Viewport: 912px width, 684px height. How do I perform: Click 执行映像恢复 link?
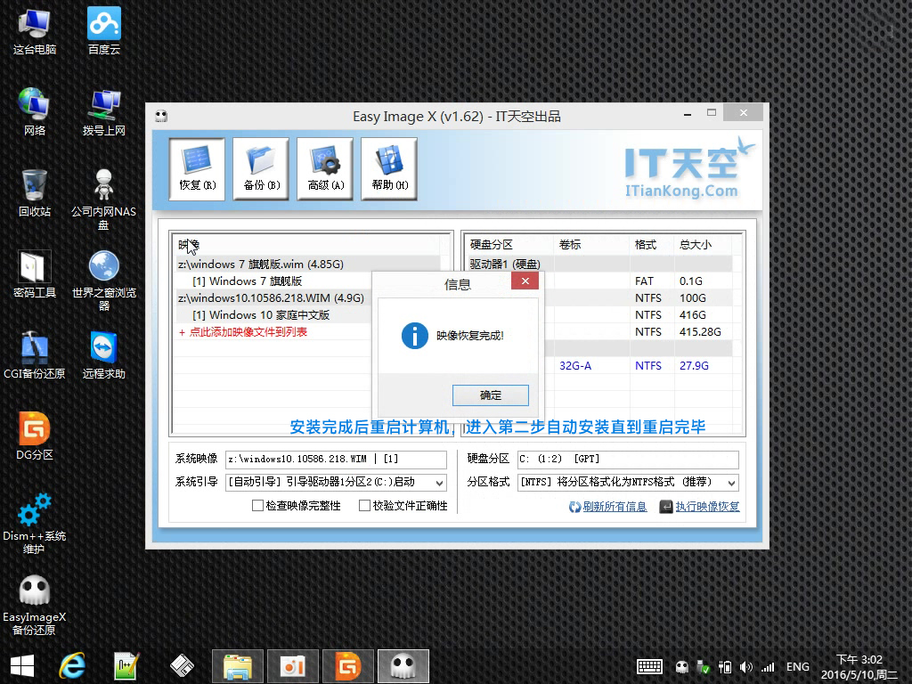pyautogui.click(x=700, y=507)
